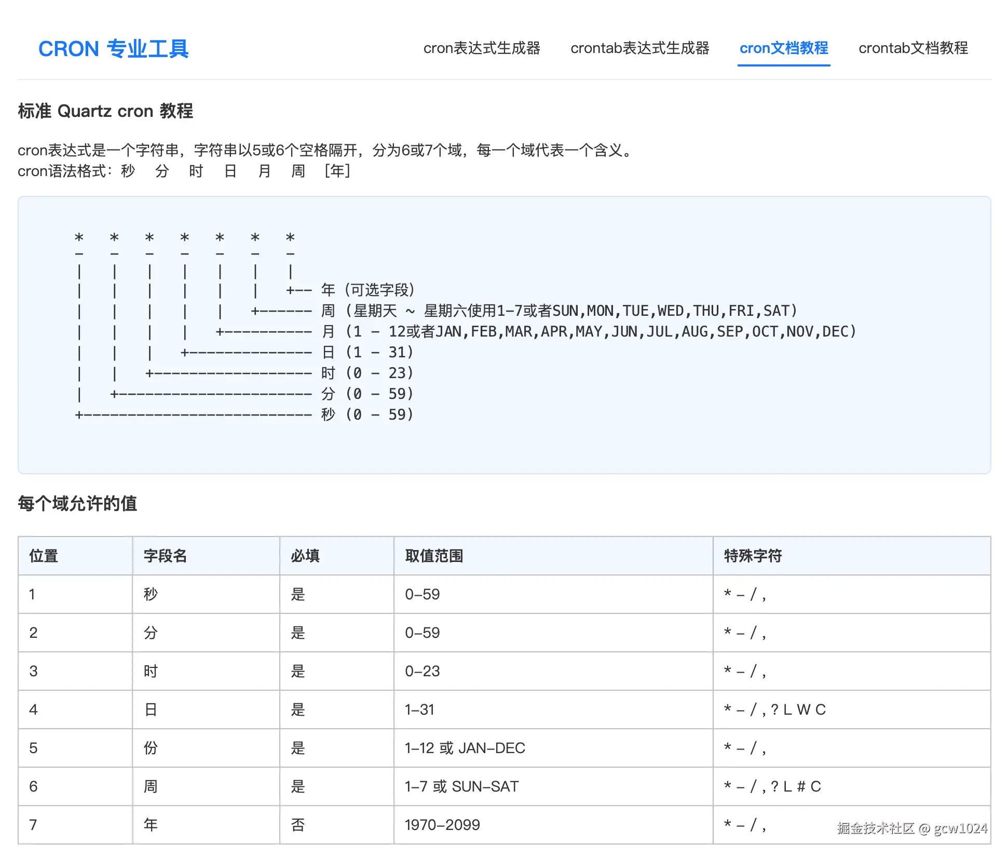Click the blue cron syntax diagram box

point(505,332)
